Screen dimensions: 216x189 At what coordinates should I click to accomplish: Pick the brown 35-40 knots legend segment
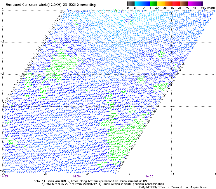[x=184, y=3]
